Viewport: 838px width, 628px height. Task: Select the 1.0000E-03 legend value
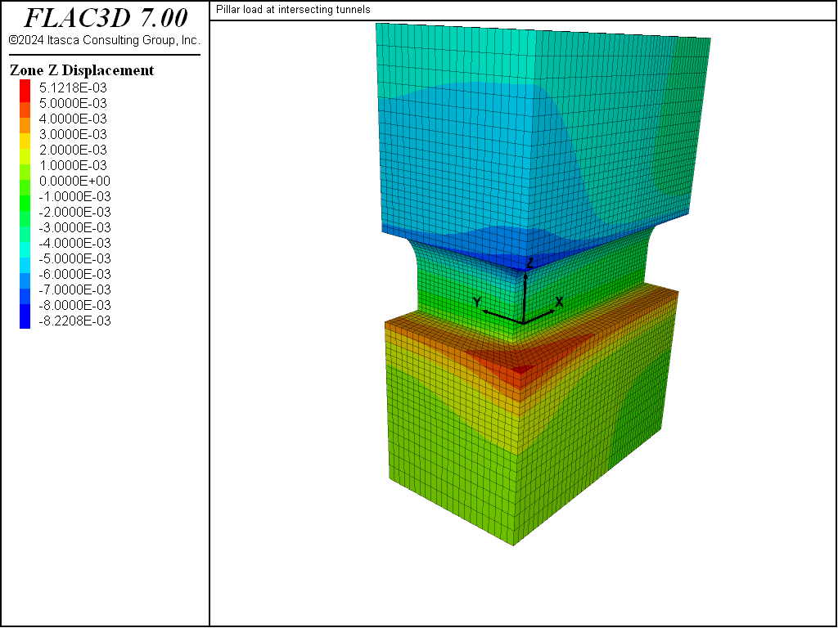[x=73, y=165]
